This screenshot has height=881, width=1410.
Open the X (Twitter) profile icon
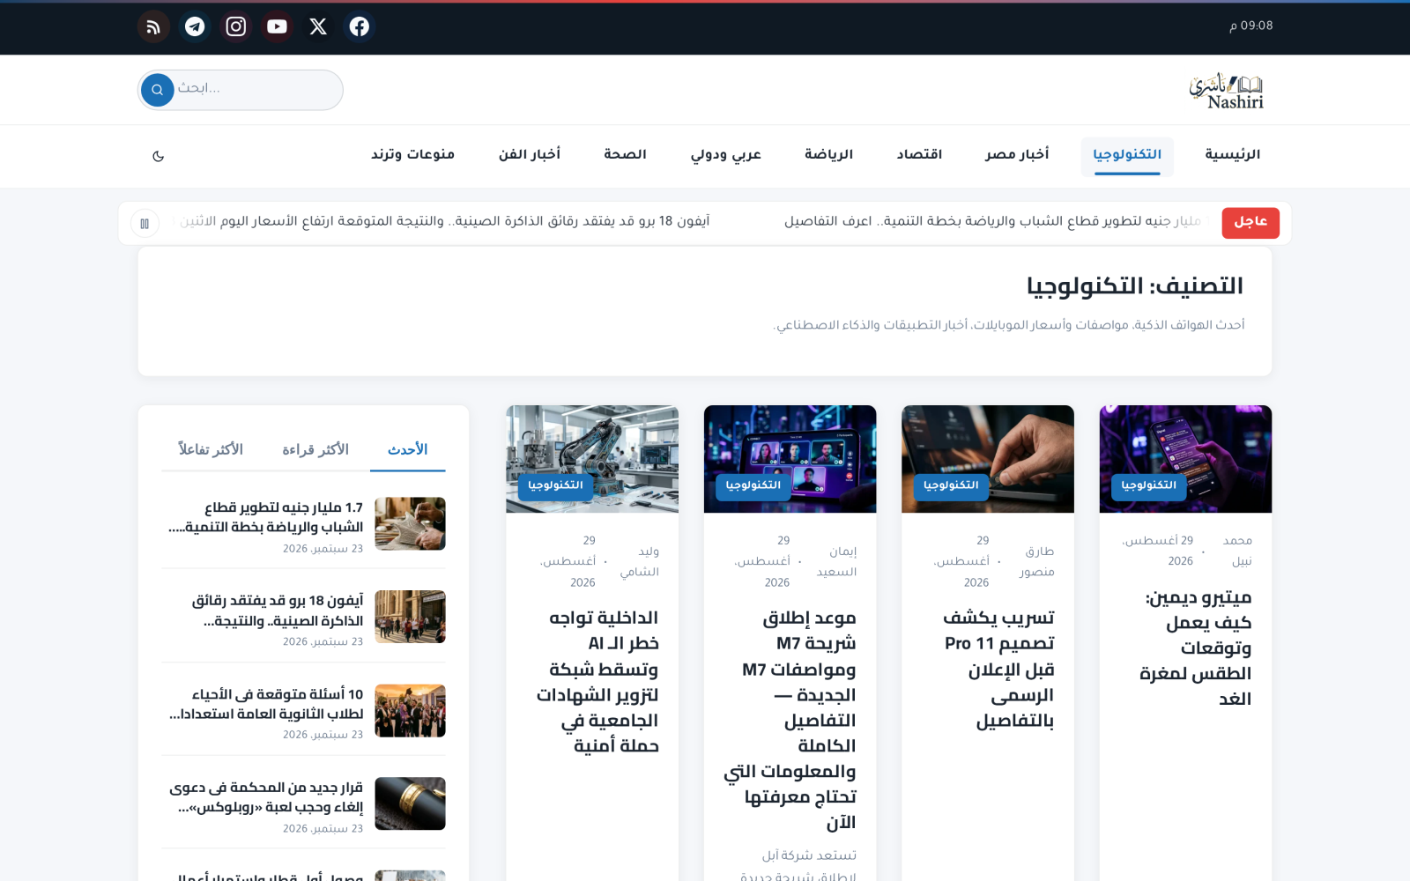[318, 26]
